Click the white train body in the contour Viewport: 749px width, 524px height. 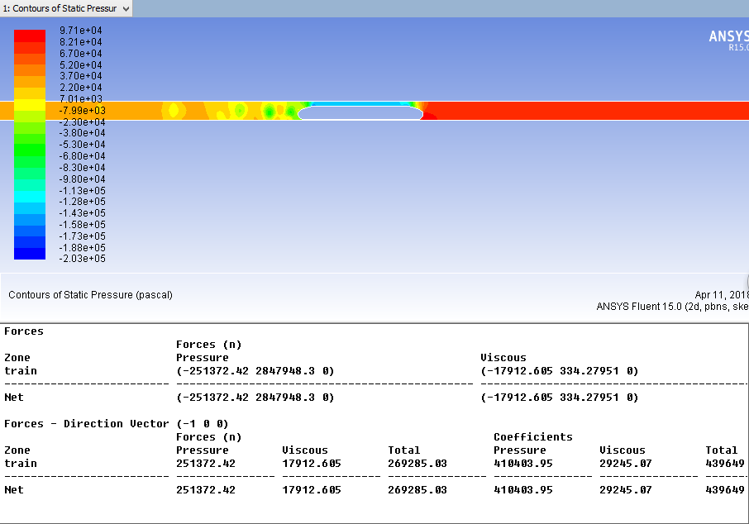click(360, 113)
